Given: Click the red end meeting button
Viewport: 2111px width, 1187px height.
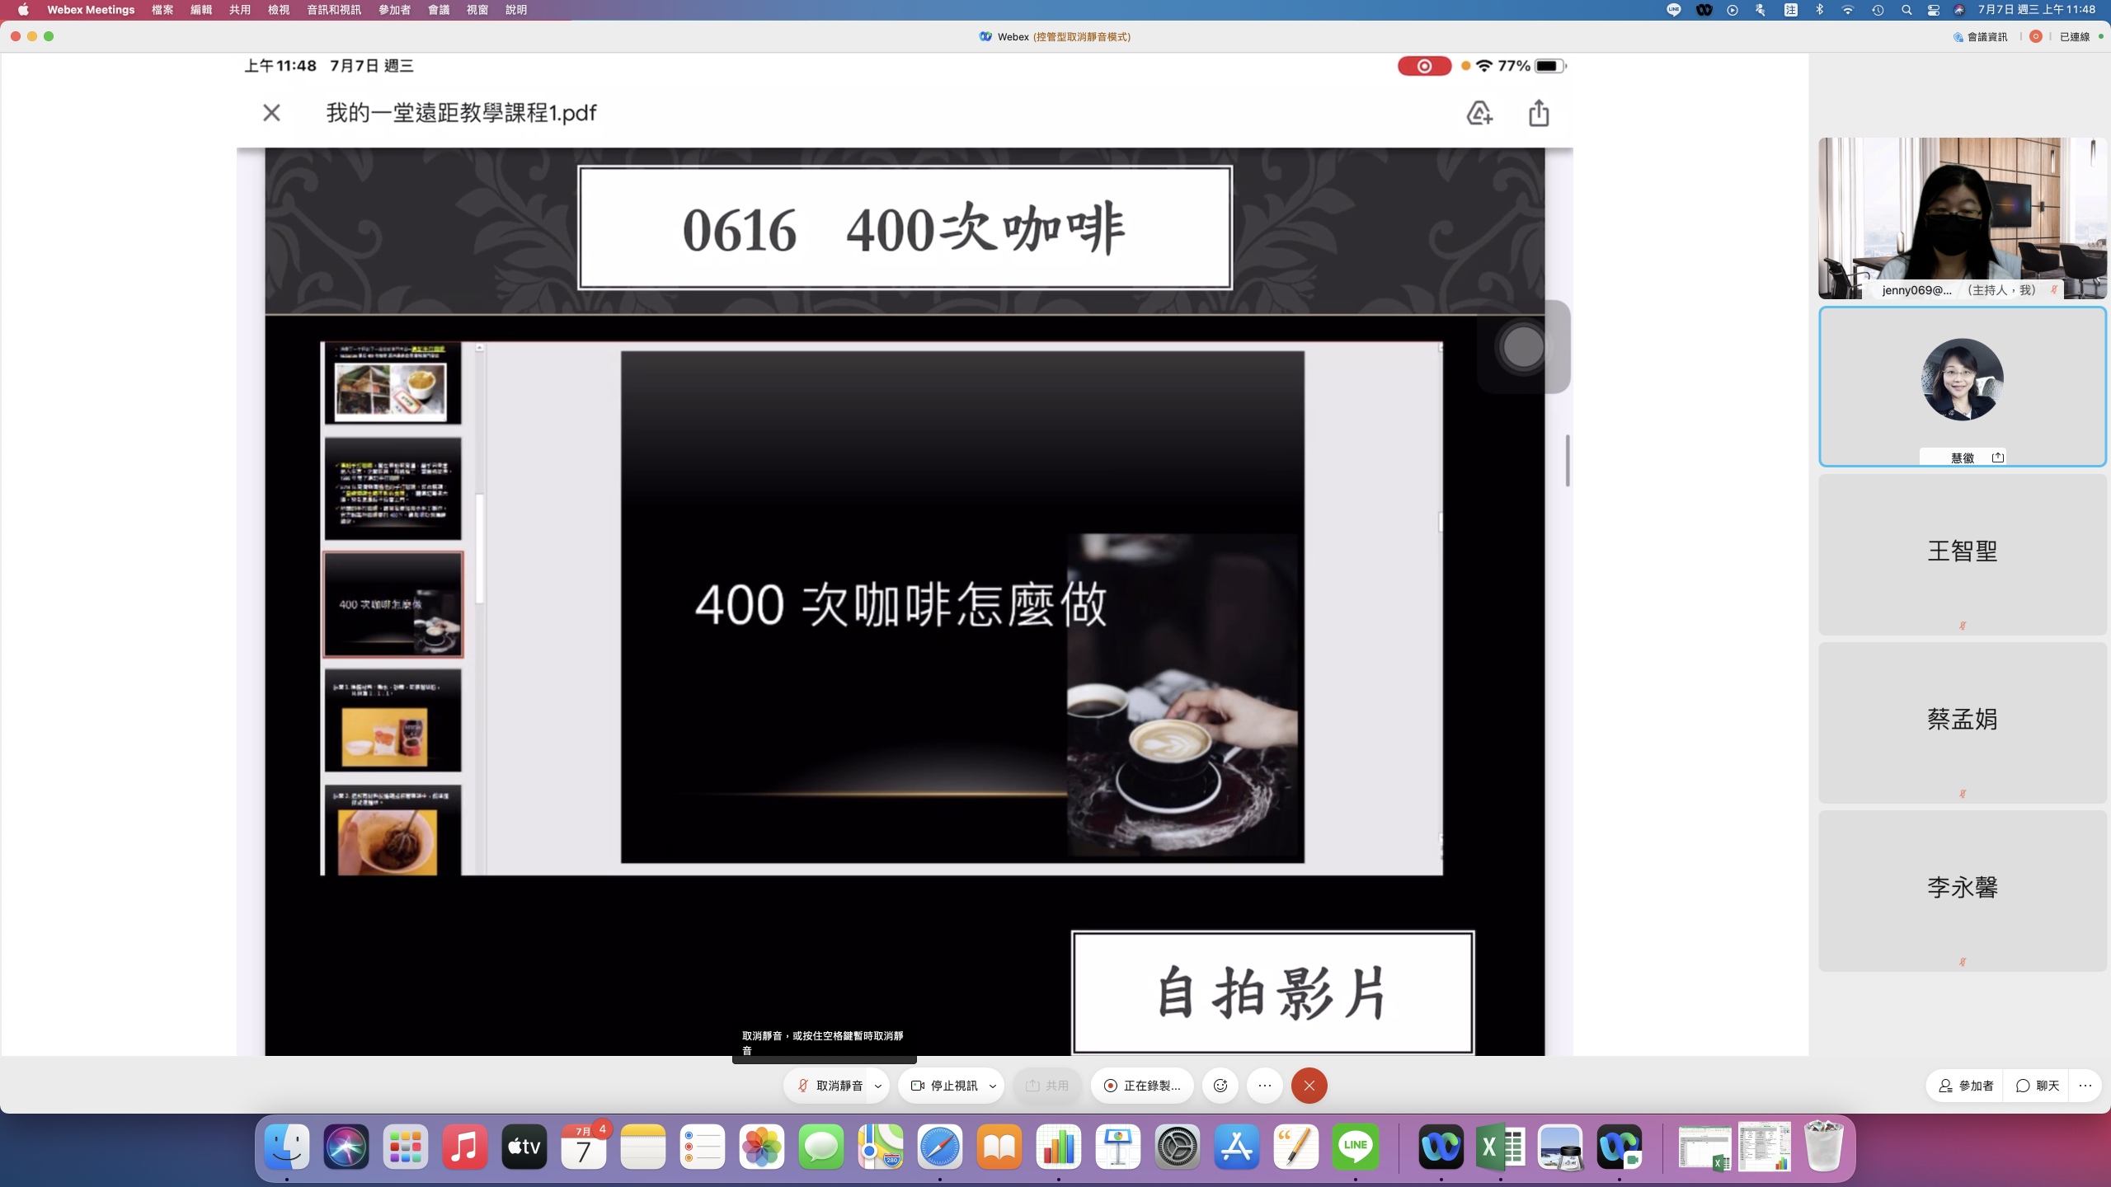Looking at the screenshot, I should tap(1309, 1086).
